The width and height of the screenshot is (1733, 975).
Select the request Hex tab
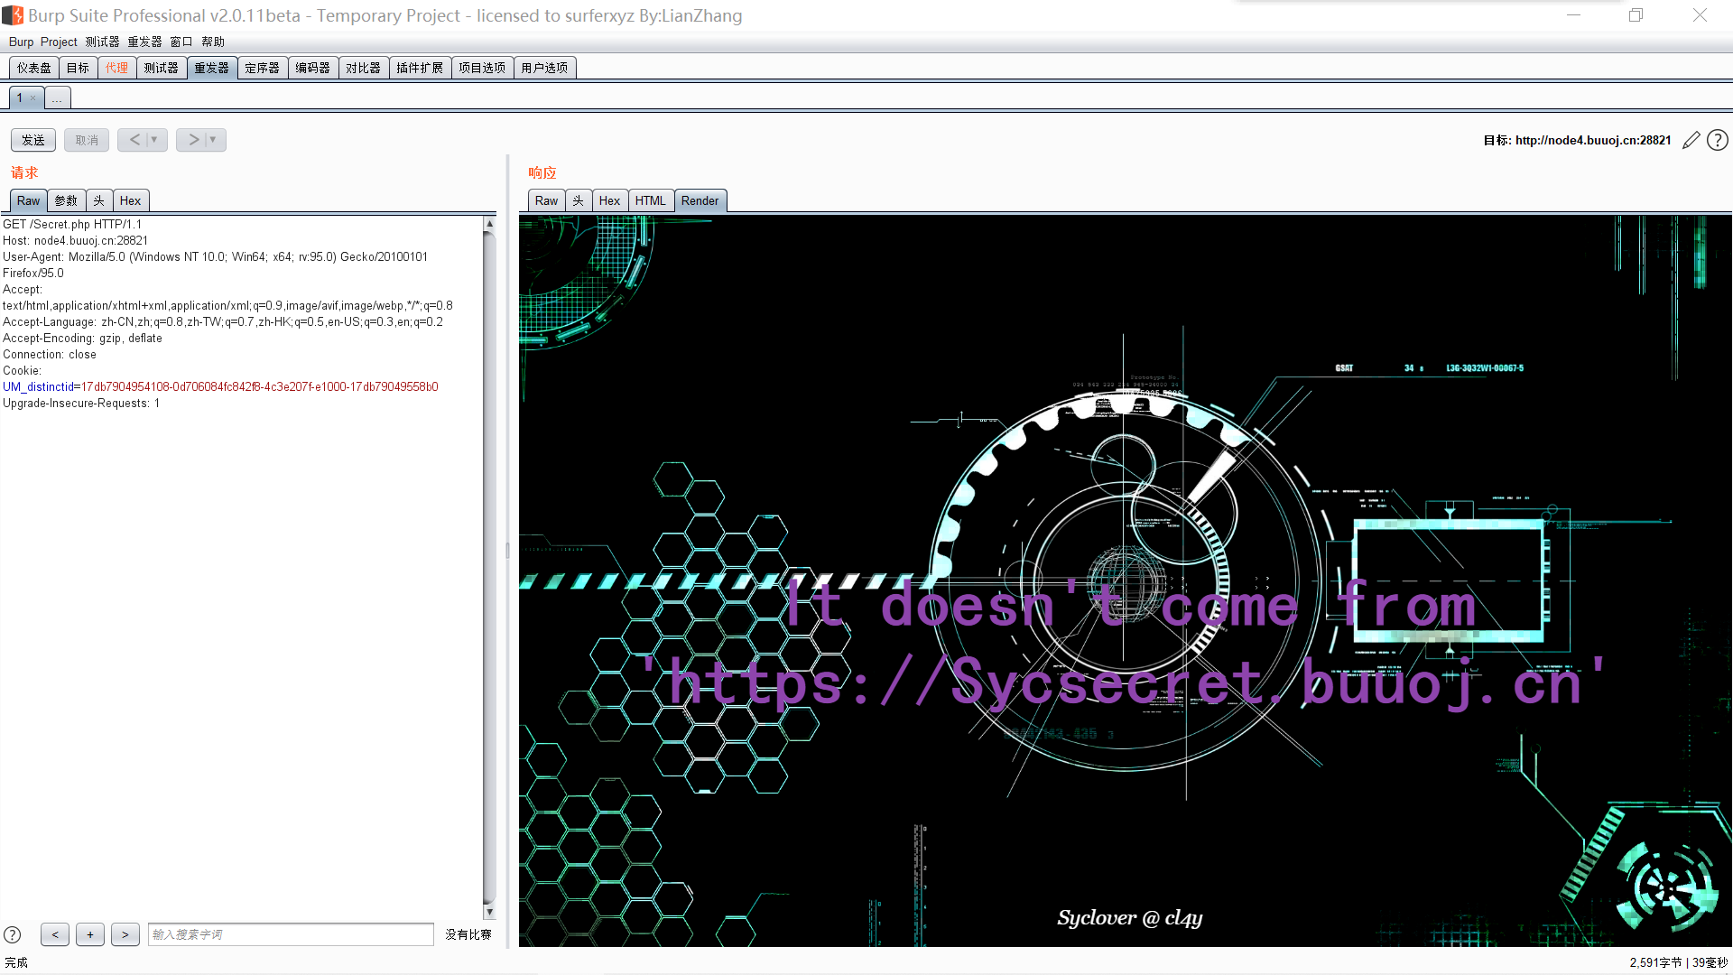point(131,200)
